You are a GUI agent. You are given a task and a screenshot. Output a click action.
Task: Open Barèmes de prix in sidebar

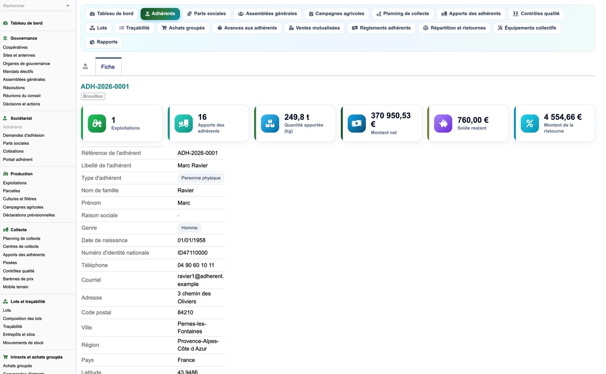(x=18, y=279)
